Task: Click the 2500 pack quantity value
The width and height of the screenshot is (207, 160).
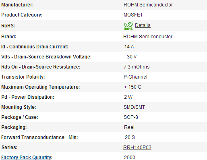Action: point(130,158)
